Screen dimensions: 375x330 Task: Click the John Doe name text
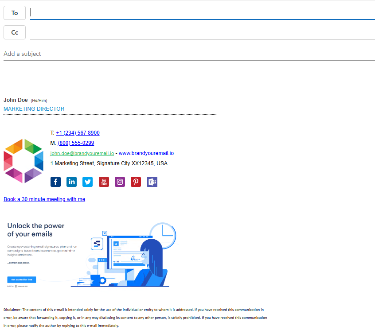(x=16, y=100)
